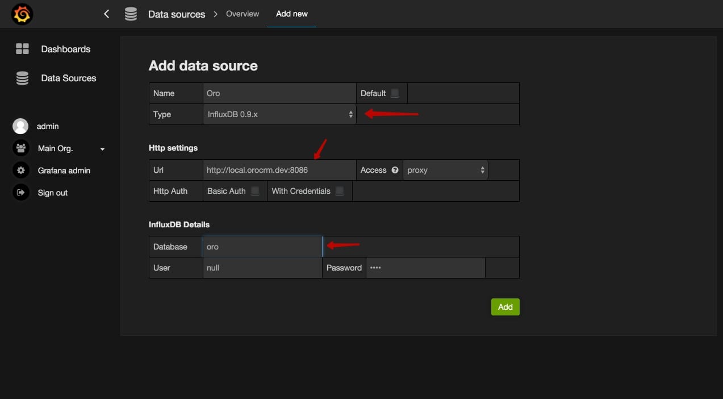Click the Http Auth row label
Viewport: 723px width, 399px height.
click(x=170, y=191)
